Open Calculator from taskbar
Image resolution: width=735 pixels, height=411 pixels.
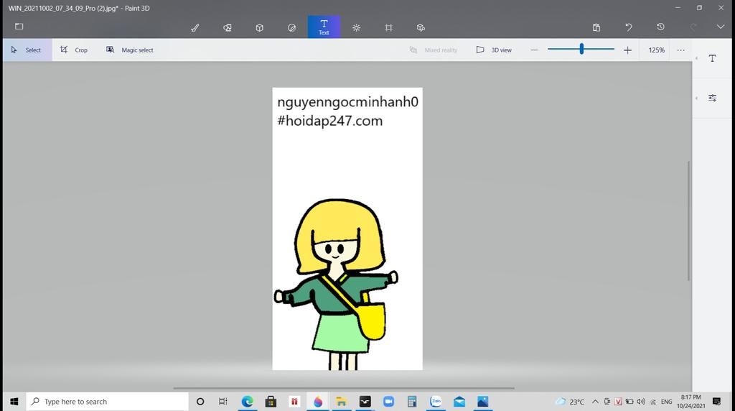pos(412,402)
